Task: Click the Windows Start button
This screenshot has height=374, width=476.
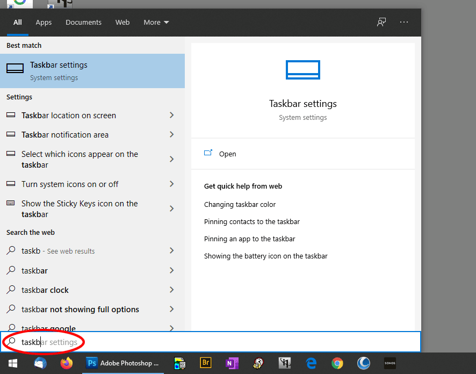Action: pyautogui.click(x=12, y=364)
